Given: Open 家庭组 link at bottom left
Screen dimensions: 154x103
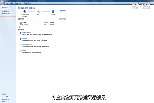Looking at the screenshot, I should coord(3,102).
